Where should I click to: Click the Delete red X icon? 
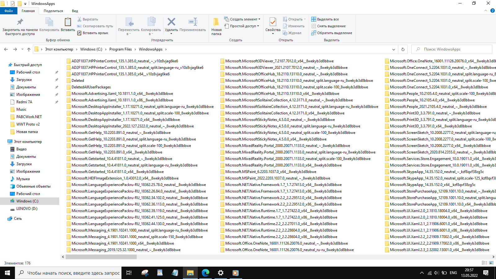[x=171, y=22]
